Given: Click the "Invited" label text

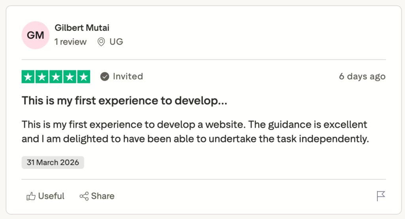Looking at the screenshot, I should coord(128,77).
